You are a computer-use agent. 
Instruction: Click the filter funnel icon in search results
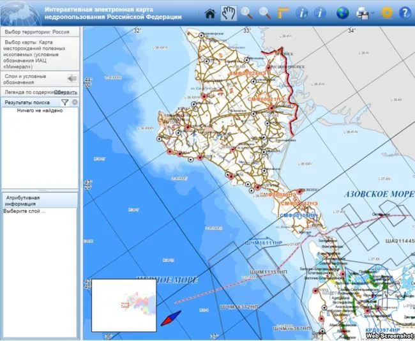tap(64, 102)
